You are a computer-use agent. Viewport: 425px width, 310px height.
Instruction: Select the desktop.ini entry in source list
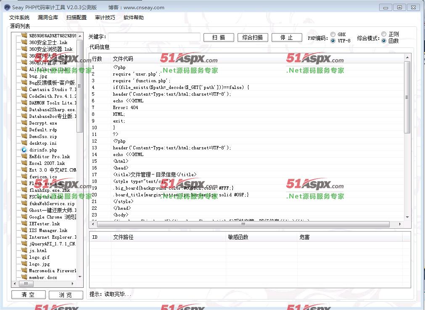point(43,143)
